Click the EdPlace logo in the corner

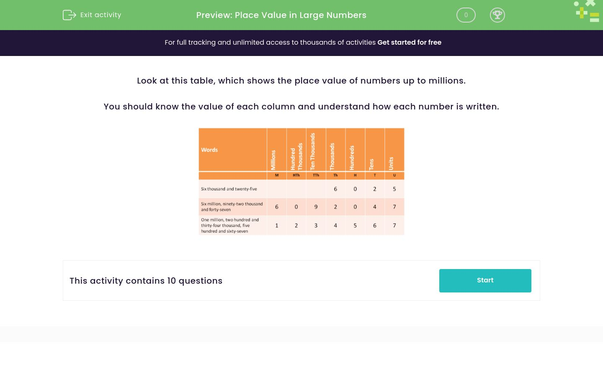(586, 11)
